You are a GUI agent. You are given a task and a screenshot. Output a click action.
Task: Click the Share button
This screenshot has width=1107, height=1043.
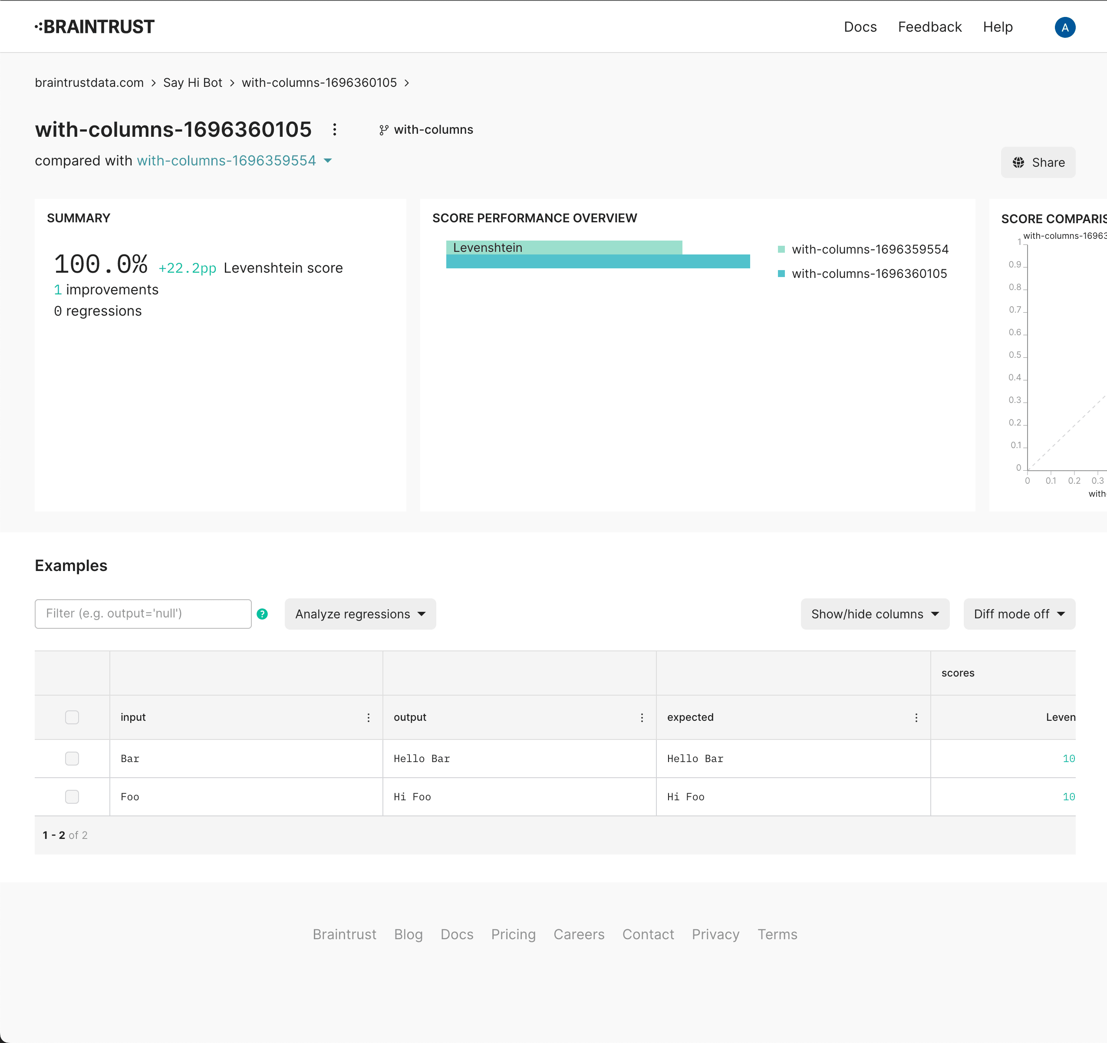point(1038,162)
